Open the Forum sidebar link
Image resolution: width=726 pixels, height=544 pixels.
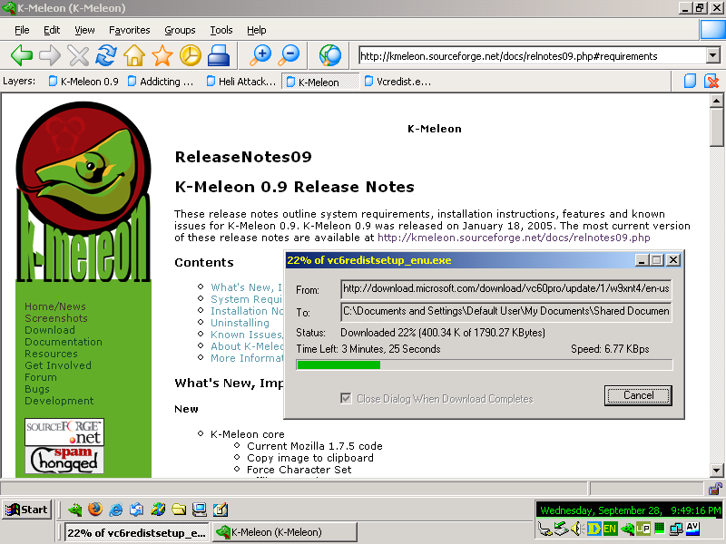click(41, 377)
